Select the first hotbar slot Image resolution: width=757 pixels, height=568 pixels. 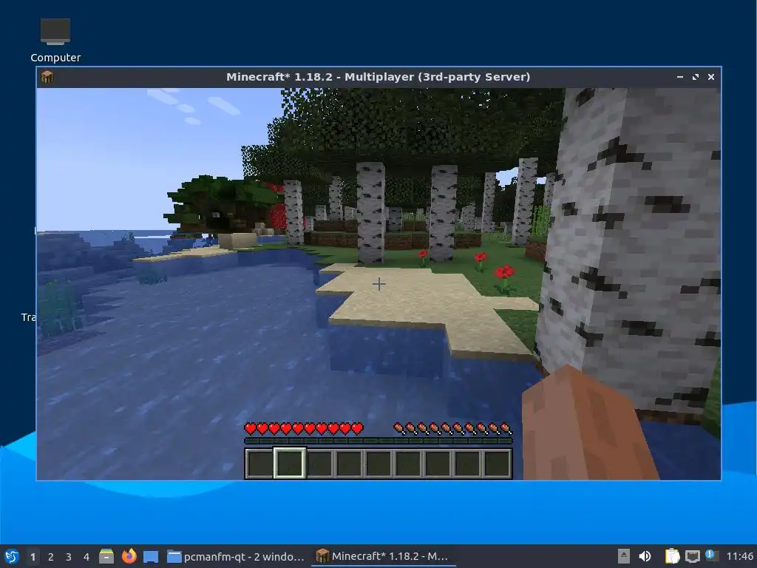pyautogui.click(x=259, y=463)
